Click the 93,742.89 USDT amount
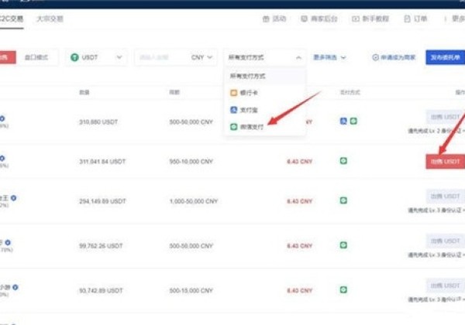This screenshot has width=465, height=325. [101, 291]
